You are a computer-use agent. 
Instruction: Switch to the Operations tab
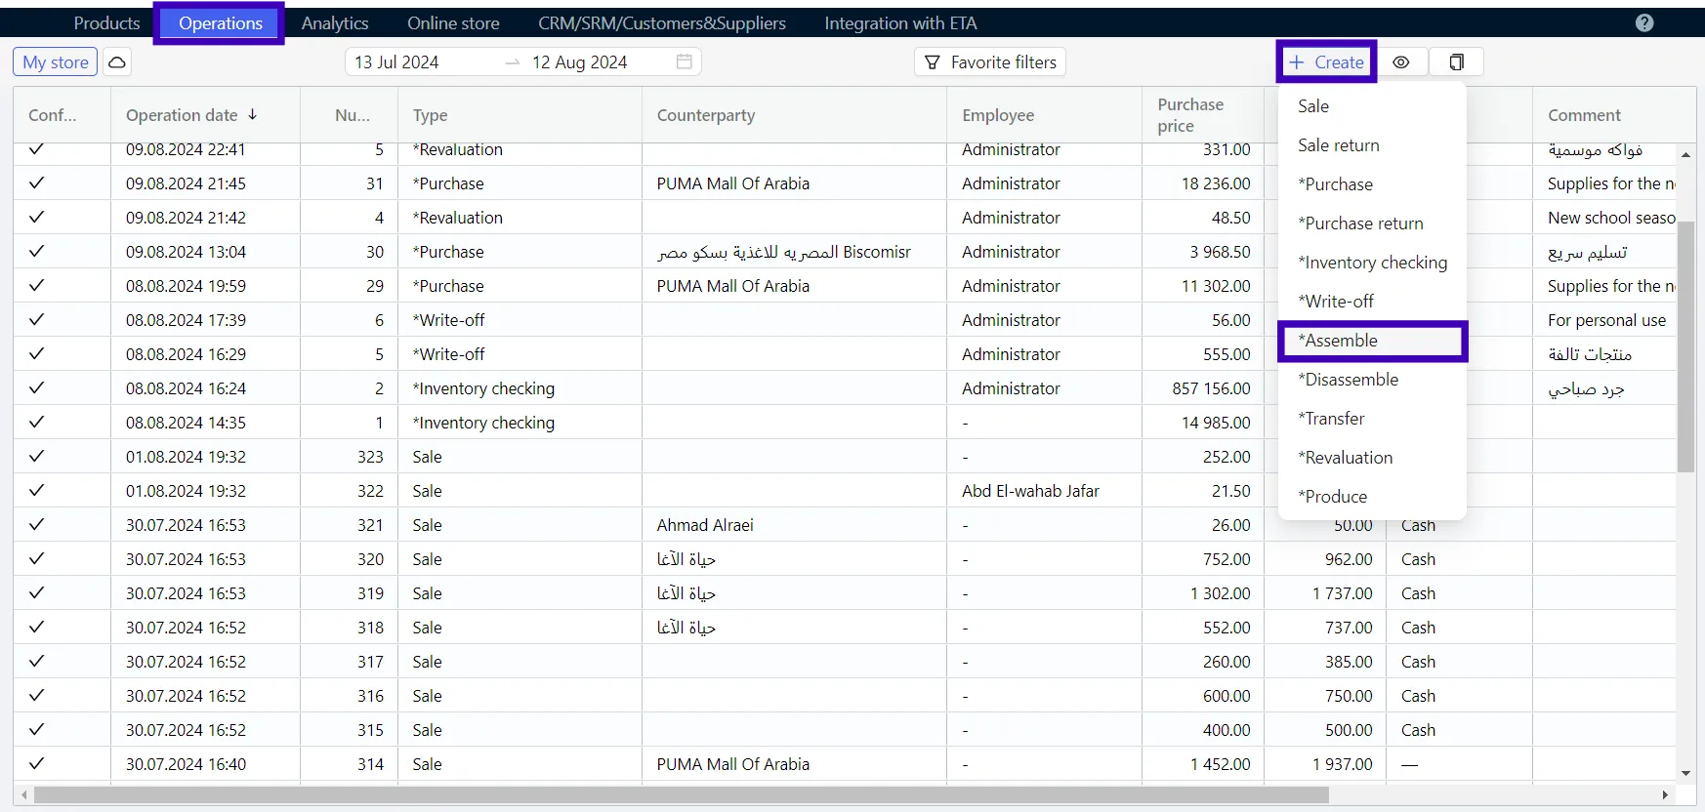[221, 23]
